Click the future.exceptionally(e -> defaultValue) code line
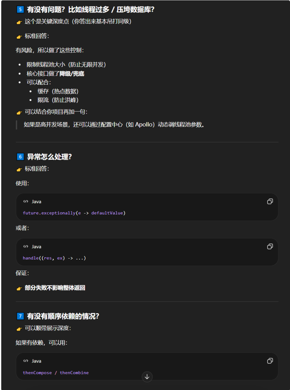 coord(74,213)
